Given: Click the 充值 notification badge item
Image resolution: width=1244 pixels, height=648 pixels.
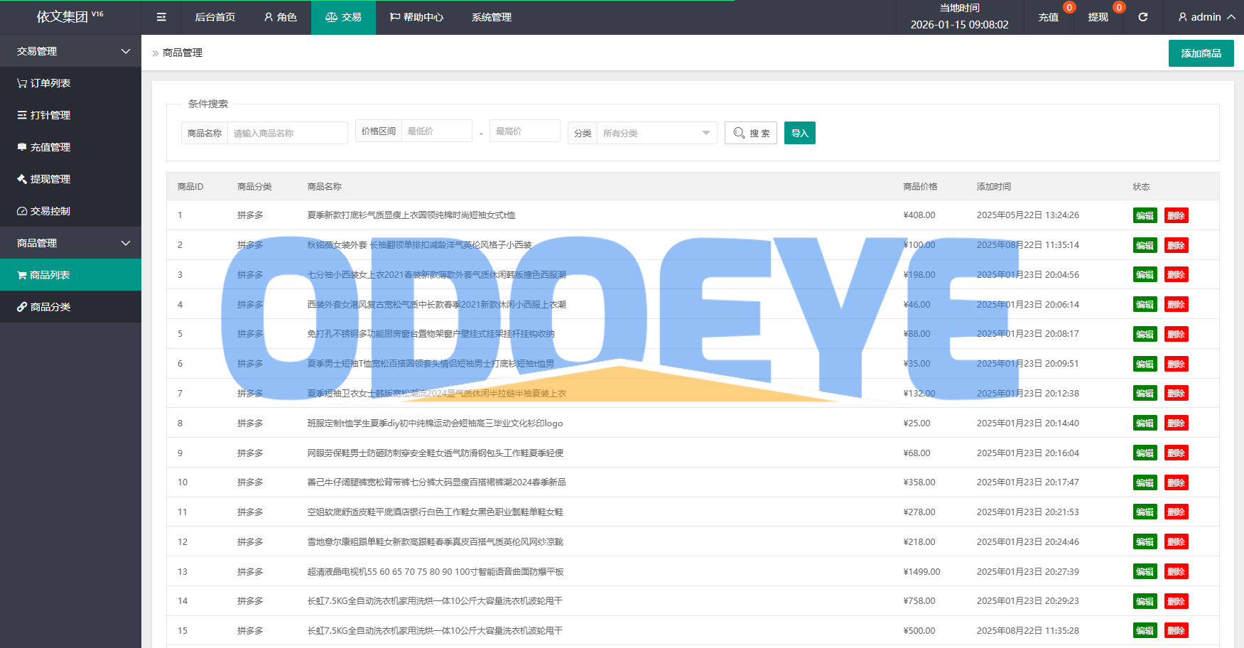Looking at the screenshot, I should click(1049, 17).
